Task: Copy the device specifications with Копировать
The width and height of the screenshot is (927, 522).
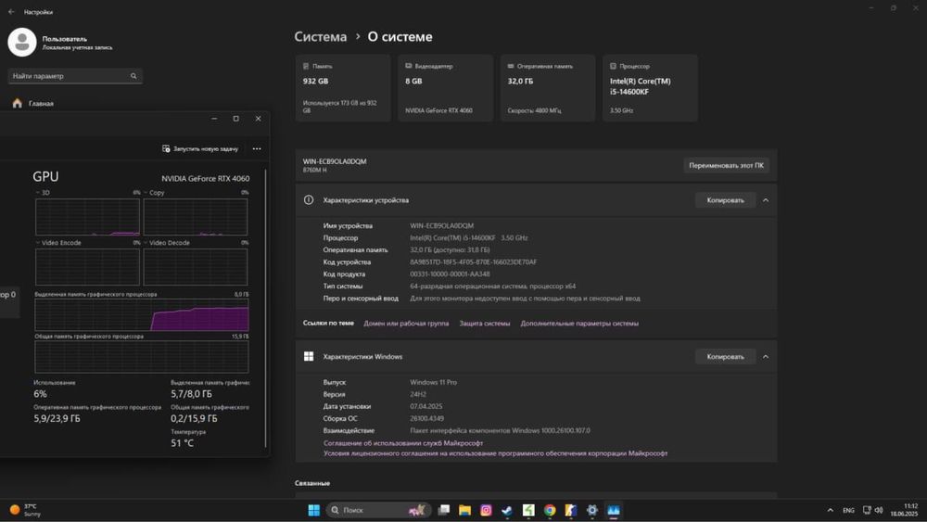Action: 726,200
